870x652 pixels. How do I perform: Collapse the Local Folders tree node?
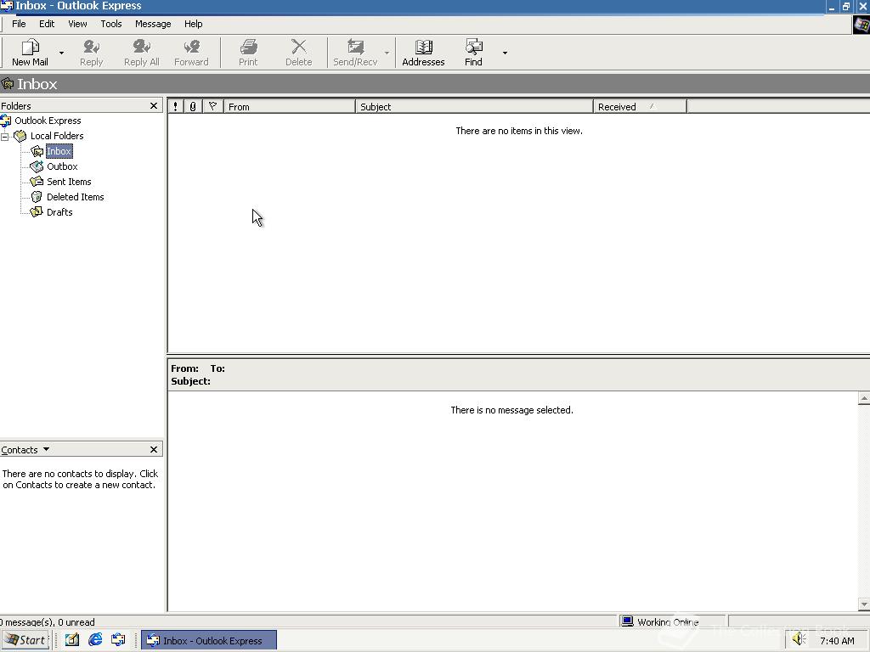(x=4, y=137)
